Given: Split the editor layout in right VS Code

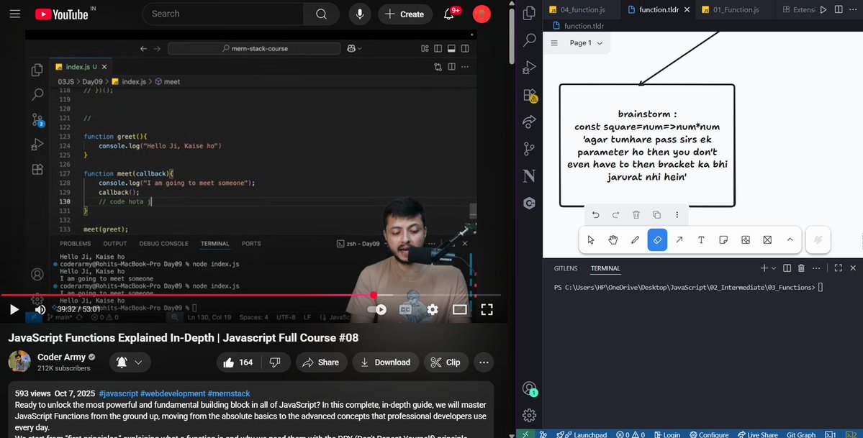Looking at the screenshot, I should (839, 10).
